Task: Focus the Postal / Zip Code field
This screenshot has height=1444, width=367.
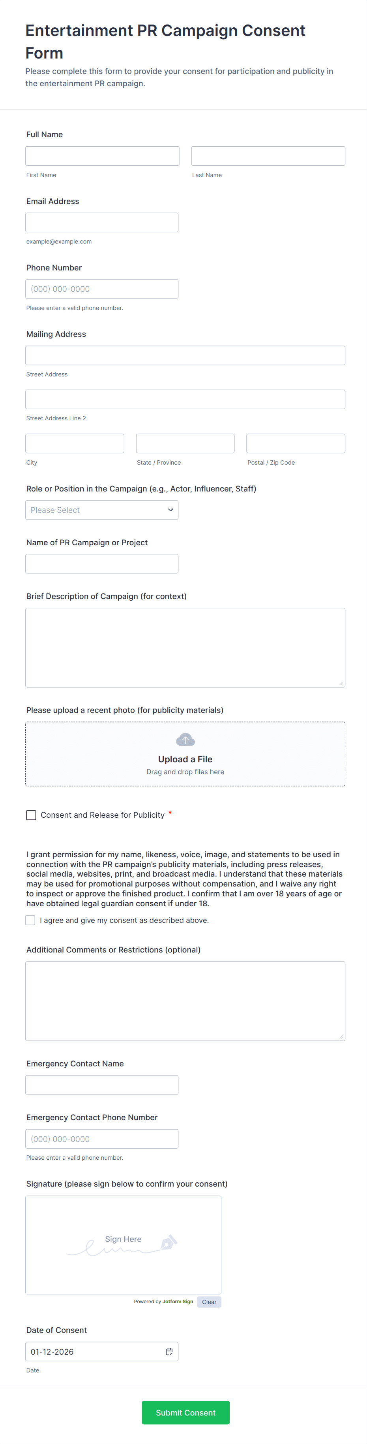Action: (x=296, y=443)
